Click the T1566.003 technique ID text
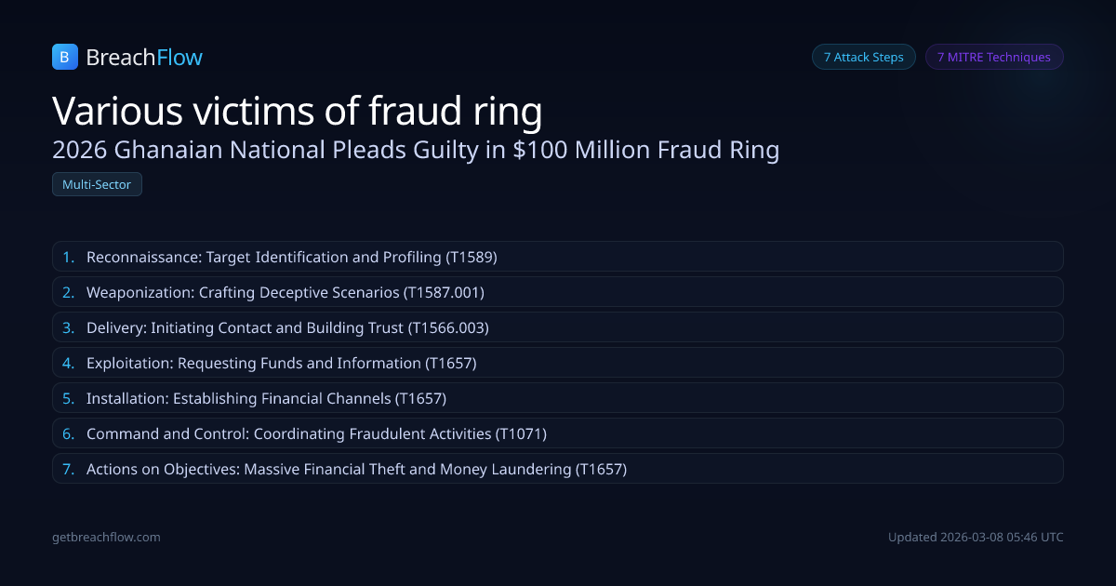This screenshot has width=1116, height=586. pyautogui.click(x=449, y=327)
